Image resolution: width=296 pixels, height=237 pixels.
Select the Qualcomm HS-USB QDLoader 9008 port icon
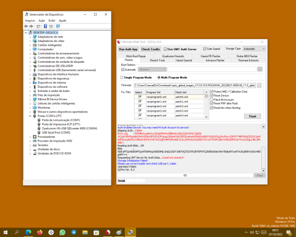coord(39,128)
